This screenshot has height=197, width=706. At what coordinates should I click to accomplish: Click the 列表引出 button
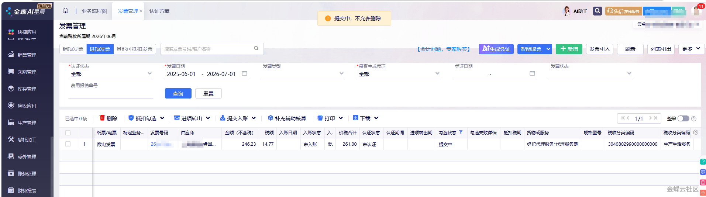[x=661, y=49]
